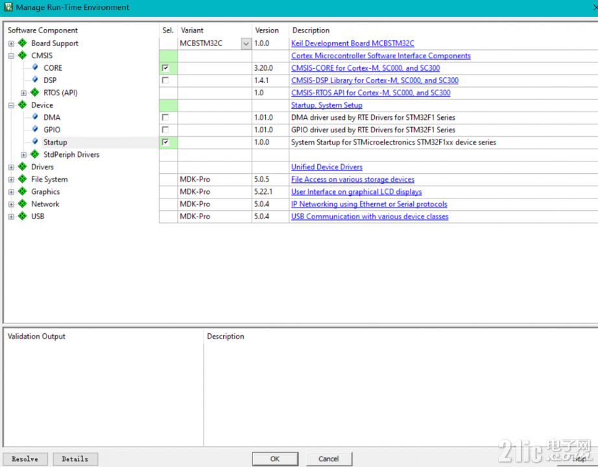The image size is (598, 467).
Task: Expand the Drivers tree node
Action: tap(11, 167)
